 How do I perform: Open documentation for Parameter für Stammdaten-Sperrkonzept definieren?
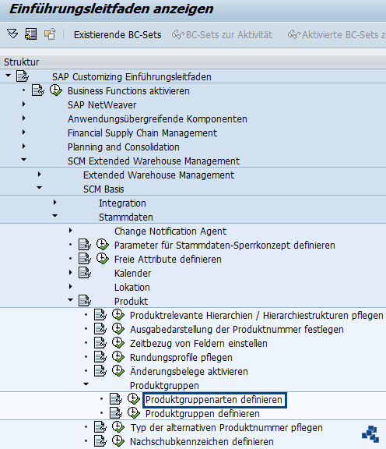85,245
